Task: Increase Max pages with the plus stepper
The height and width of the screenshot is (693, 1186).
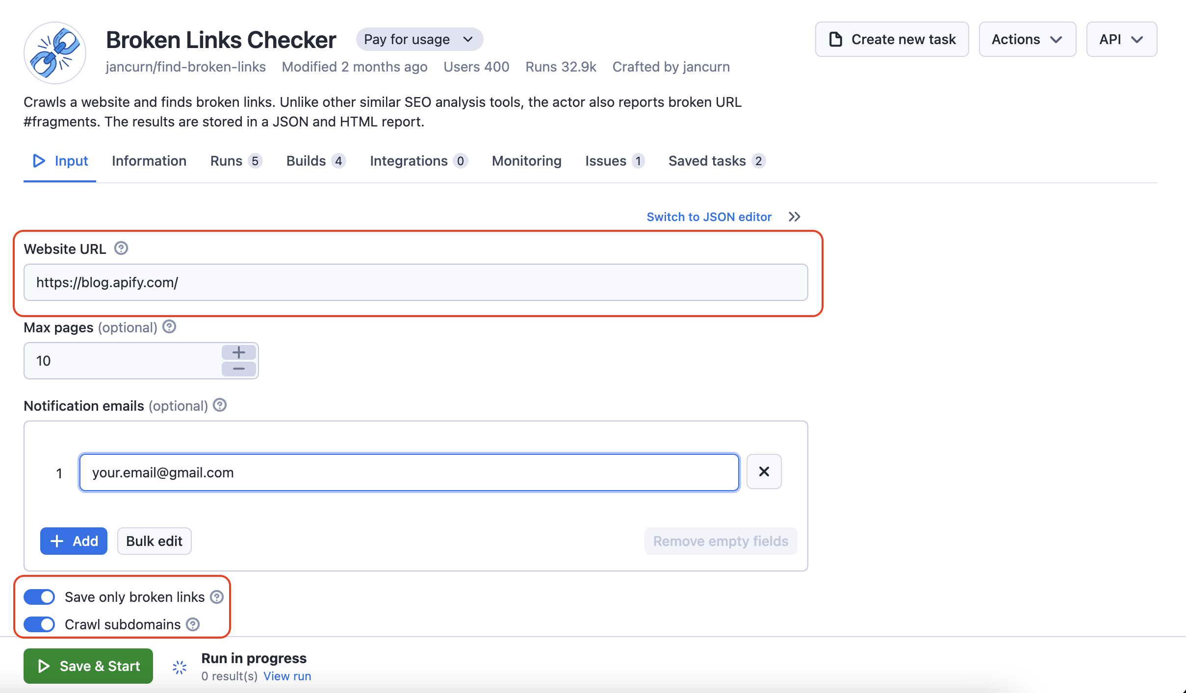Action: (x=239, y=352)
